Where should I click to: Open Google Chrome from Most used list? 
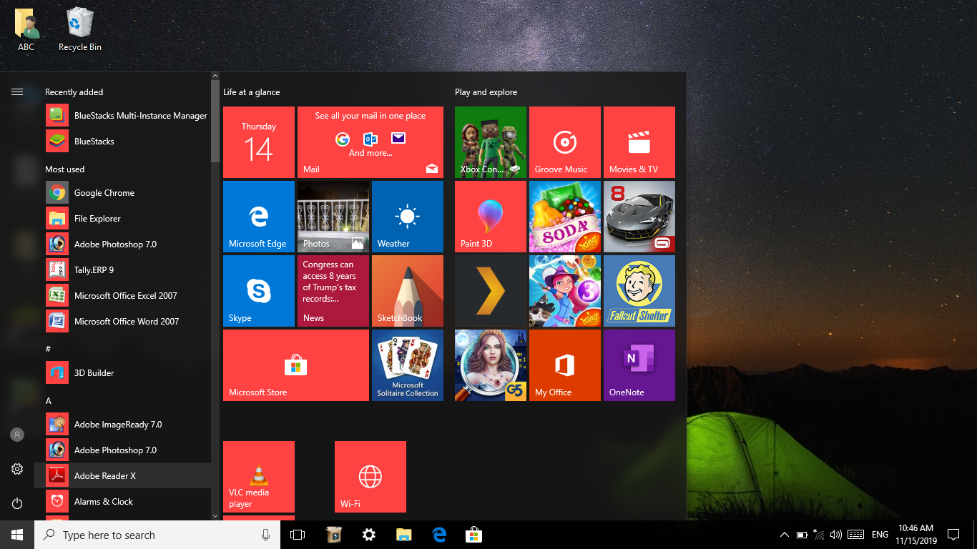tap(122, 193)
